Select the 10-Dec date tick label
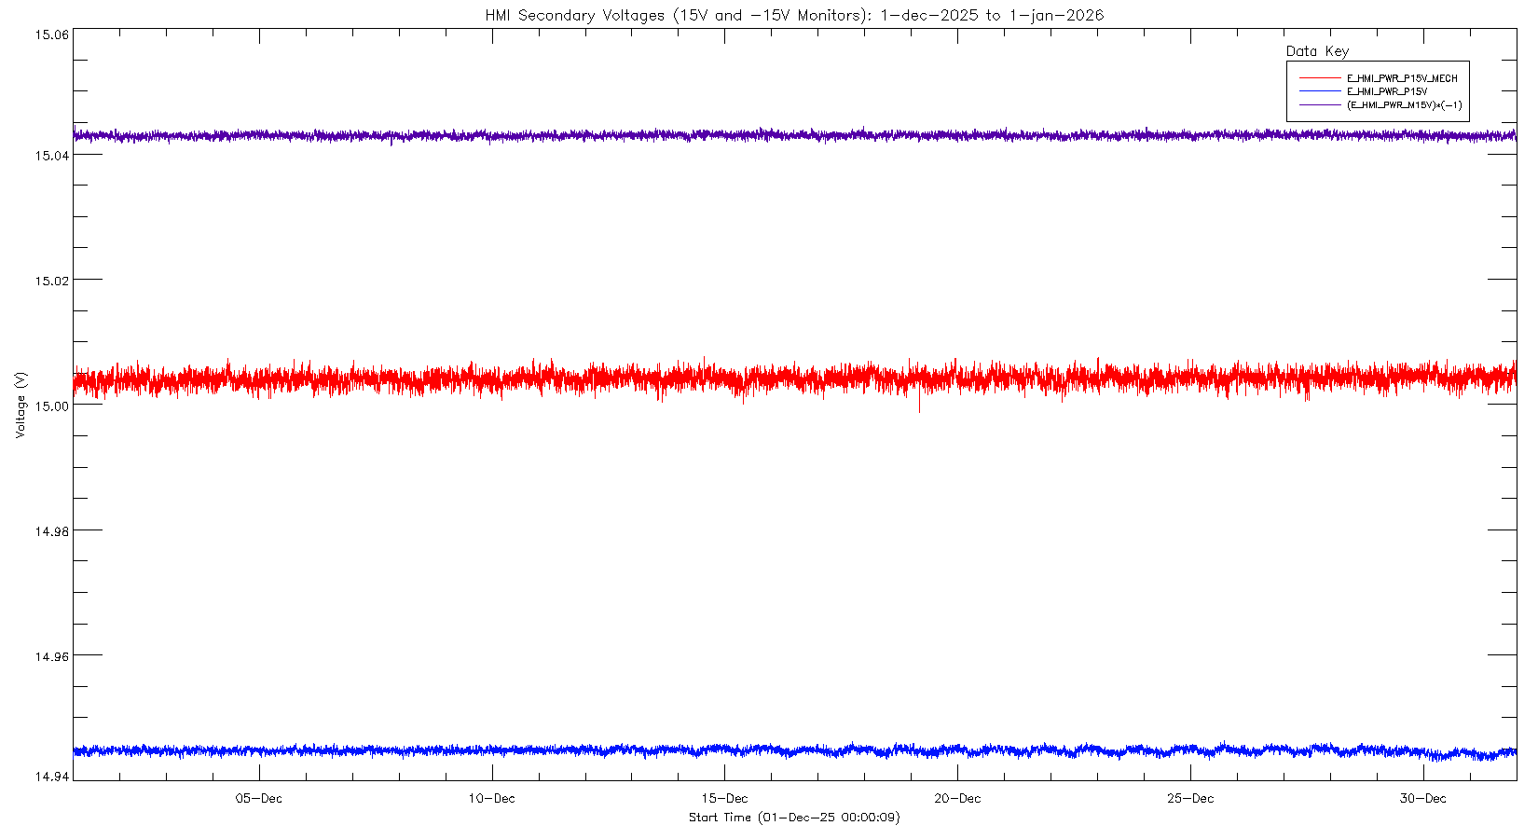The height and width of the screenshot is (839, 1538). pyautogui.click(x=491, y=798)
